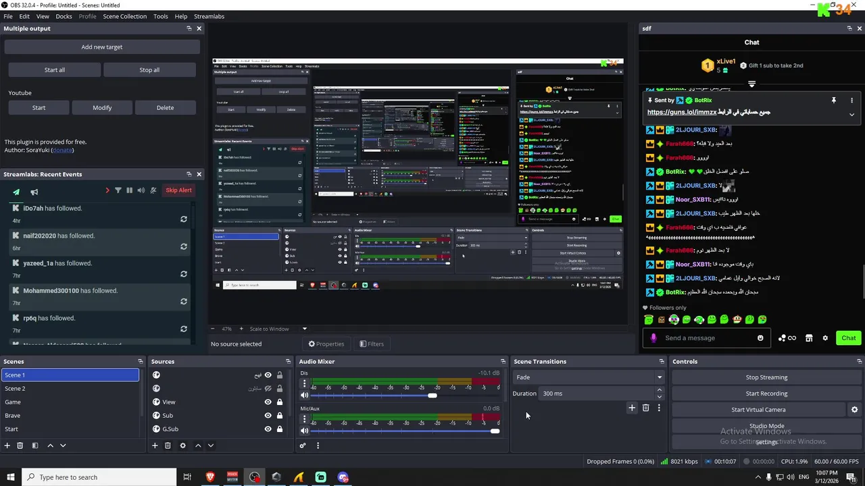The height and width of the screenshot is (486, 865).
Task: Remove the selected scene with the trash icon
Action: [x=20, y=446]
